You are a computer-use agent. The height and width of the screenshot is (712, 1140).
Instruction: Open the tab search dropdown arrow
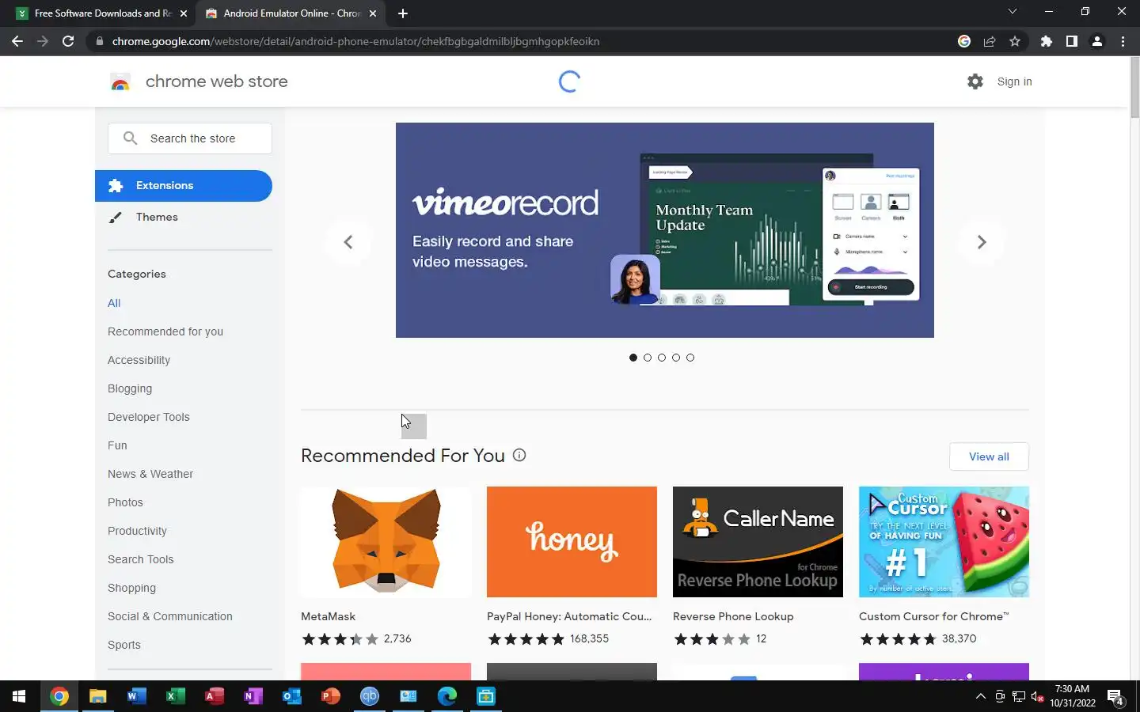[1012, 12]
